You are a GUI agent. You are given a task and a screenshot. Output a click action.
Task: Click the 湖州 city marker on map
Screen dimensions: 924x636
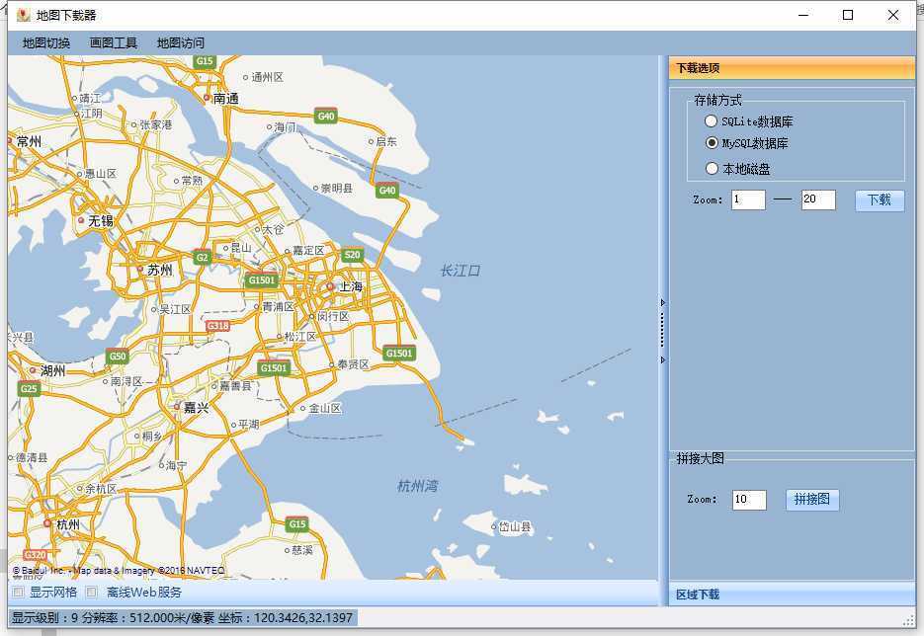33,370
